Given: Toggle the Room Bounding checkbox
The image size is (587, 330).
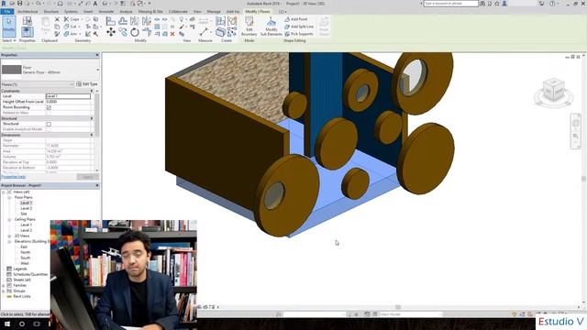Looking at the screenshot, I should [49, 107].
